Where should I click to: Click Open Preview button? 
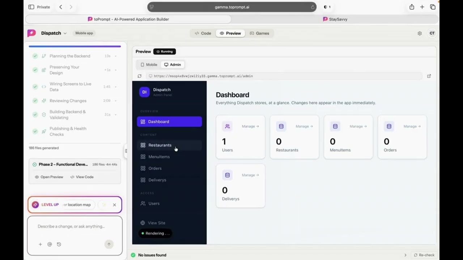click(x=49, y=177)
